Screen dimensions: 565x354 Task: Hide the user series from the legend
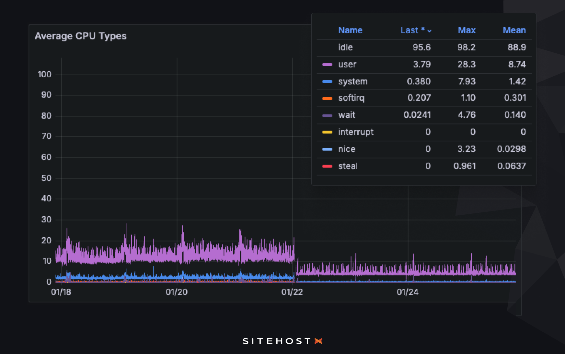click(347, 65)
